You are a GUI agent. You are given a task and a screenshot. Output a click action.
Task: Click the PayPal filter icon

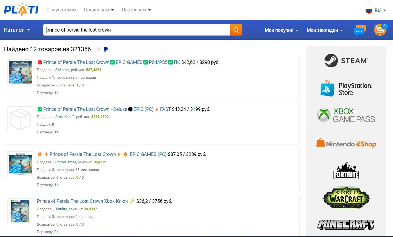tap(106, 49)
